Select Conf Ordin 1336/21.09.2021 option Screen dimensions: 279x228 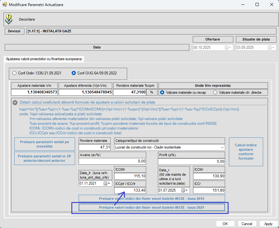point(14,73)
